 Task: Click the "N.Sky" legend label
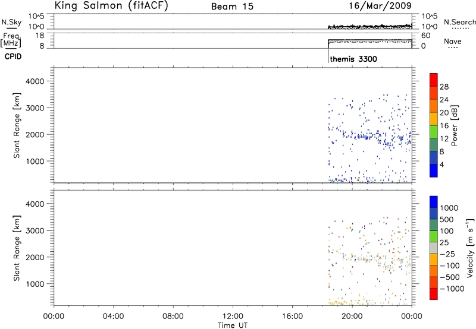(11, 22)
